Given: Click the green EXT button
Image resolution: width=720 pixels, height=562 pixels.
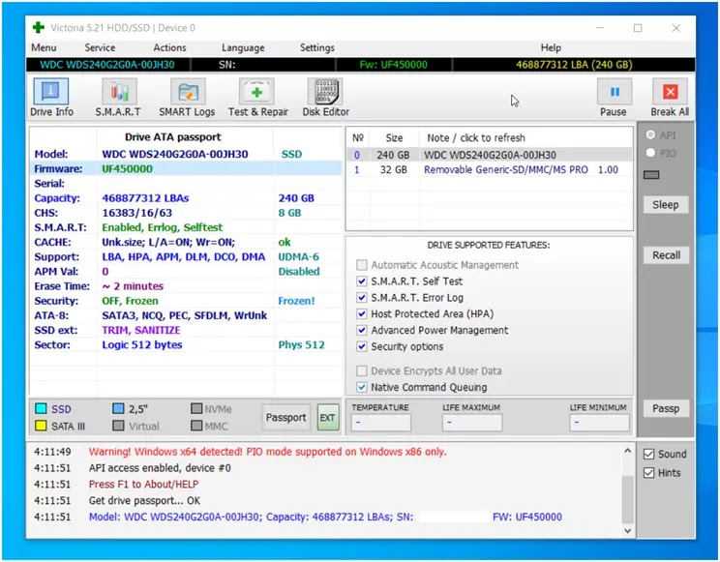Looking at the screenshot, I should click(x=327, y=417).
